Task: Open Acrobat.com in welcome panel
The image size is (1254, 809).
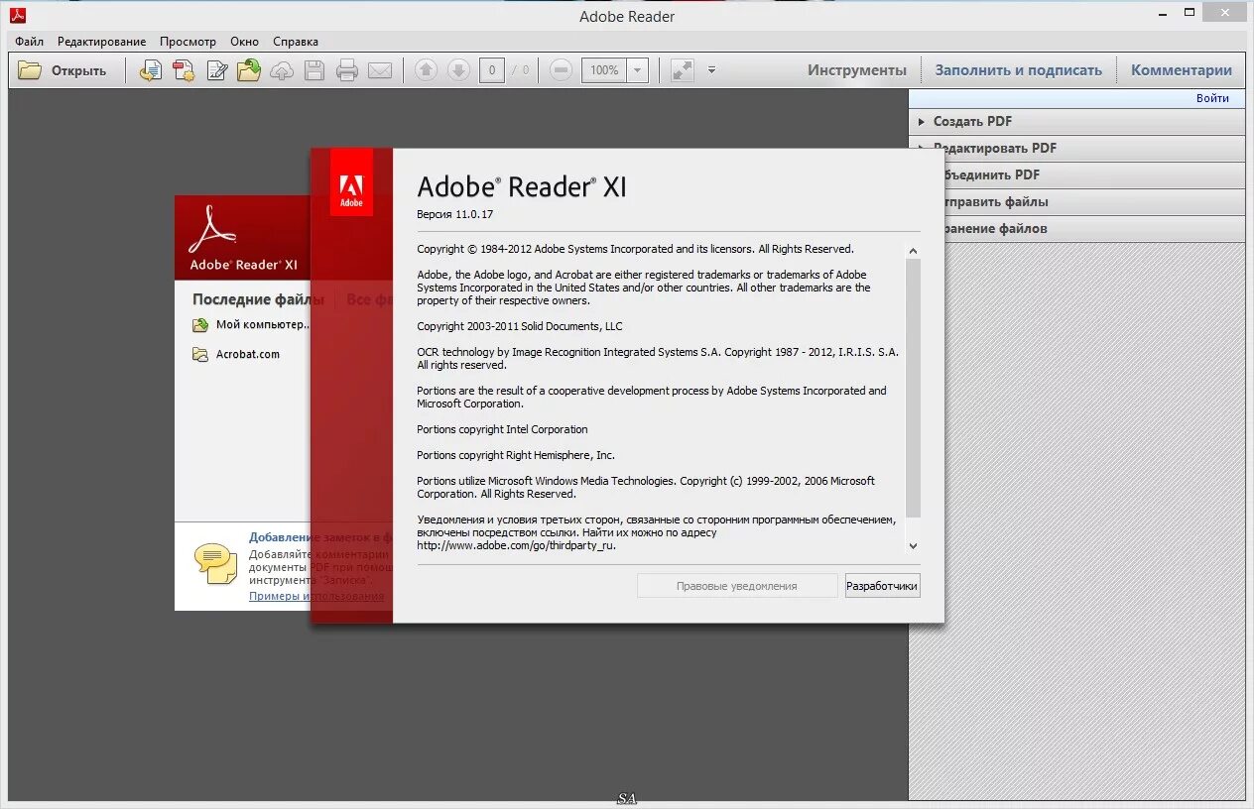Action: click(x=248, y=354)
